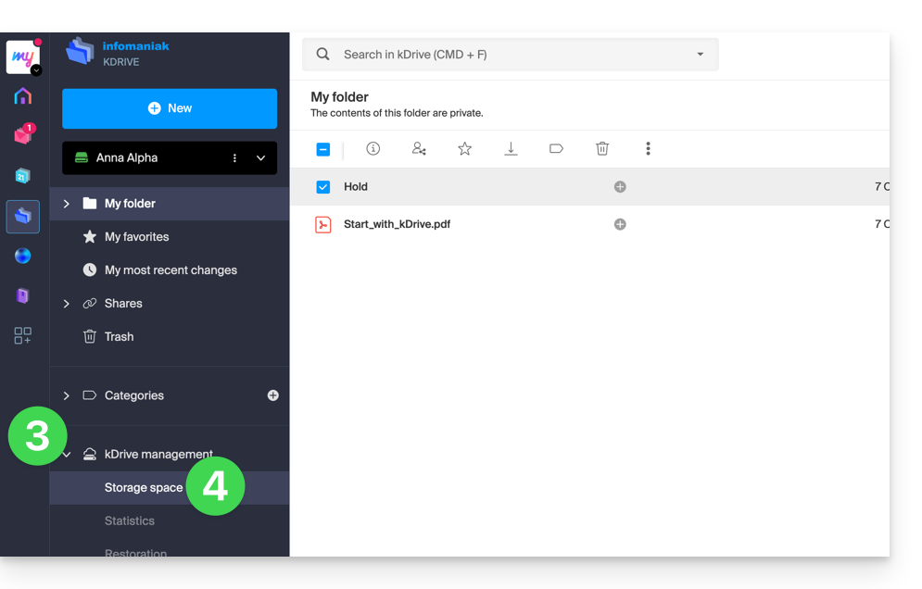Click the New button

pyautogui.click(x=170, y=108)
